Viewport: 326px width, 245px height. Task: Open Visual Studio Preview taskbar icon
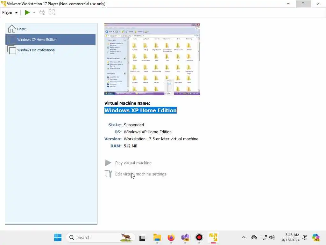(x=185, y=237)
